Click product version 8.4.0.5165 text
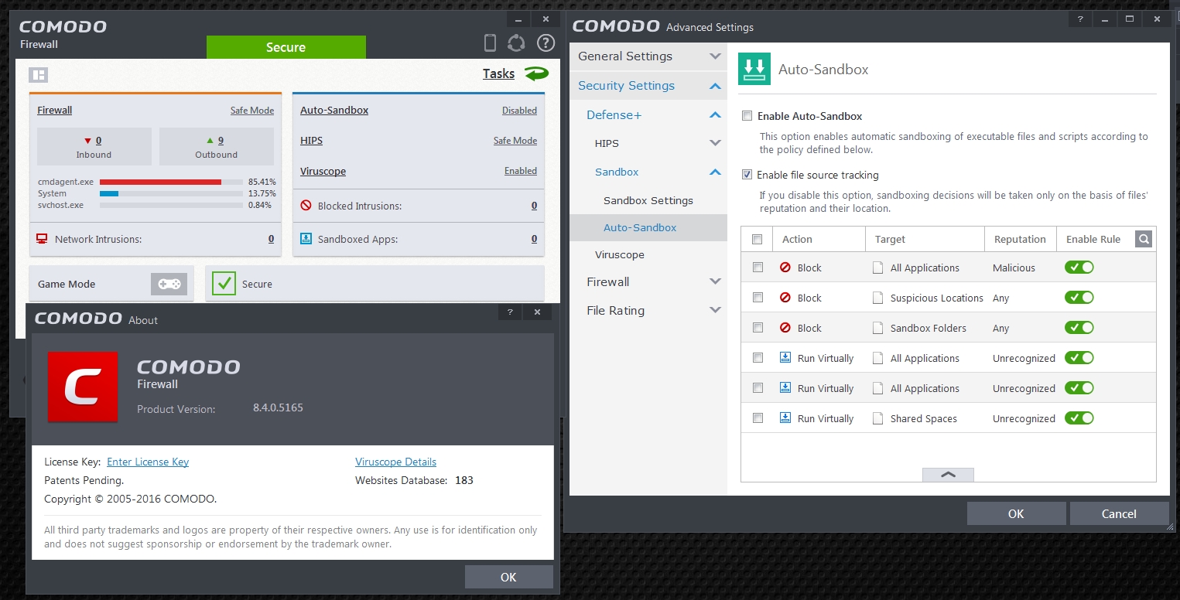 point(278,407)
